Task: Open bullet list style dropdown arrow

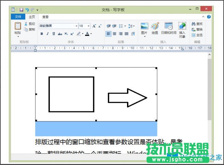Action: (x=125, y=26)
